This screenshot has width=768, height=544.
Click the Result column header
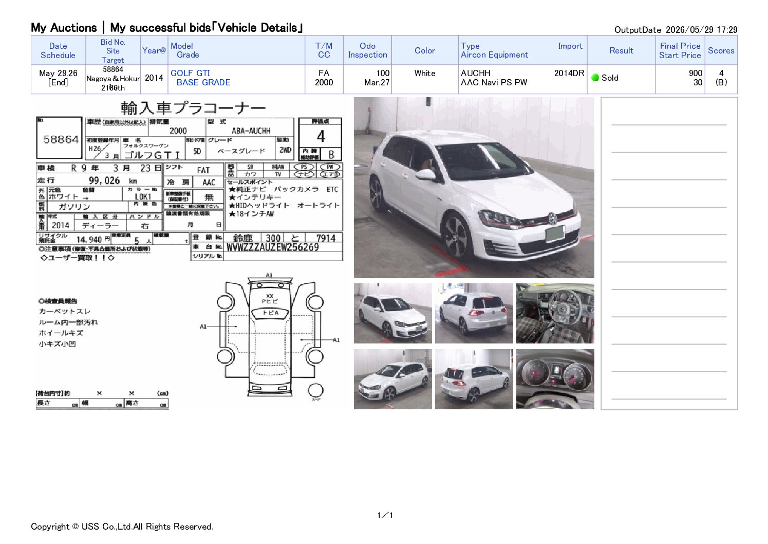pyautogui.click(x=621, y=50)
